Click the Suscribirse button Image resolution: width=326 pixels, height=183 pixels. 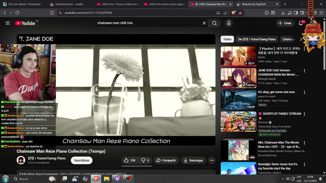(x=81, y=160)
